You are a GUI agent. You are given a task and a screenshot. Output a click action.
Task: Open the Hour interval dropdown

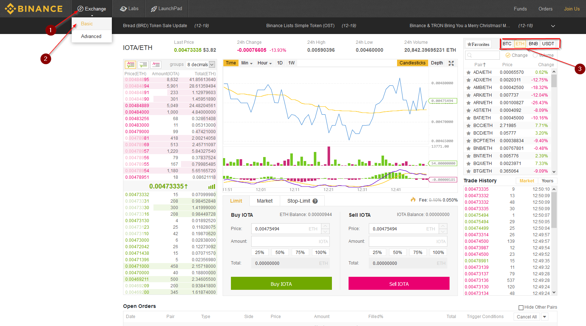click(265, 63)
